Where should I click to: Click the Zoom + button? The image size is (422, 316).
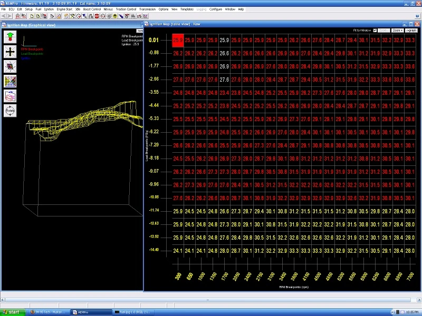[x=398, y=31]
